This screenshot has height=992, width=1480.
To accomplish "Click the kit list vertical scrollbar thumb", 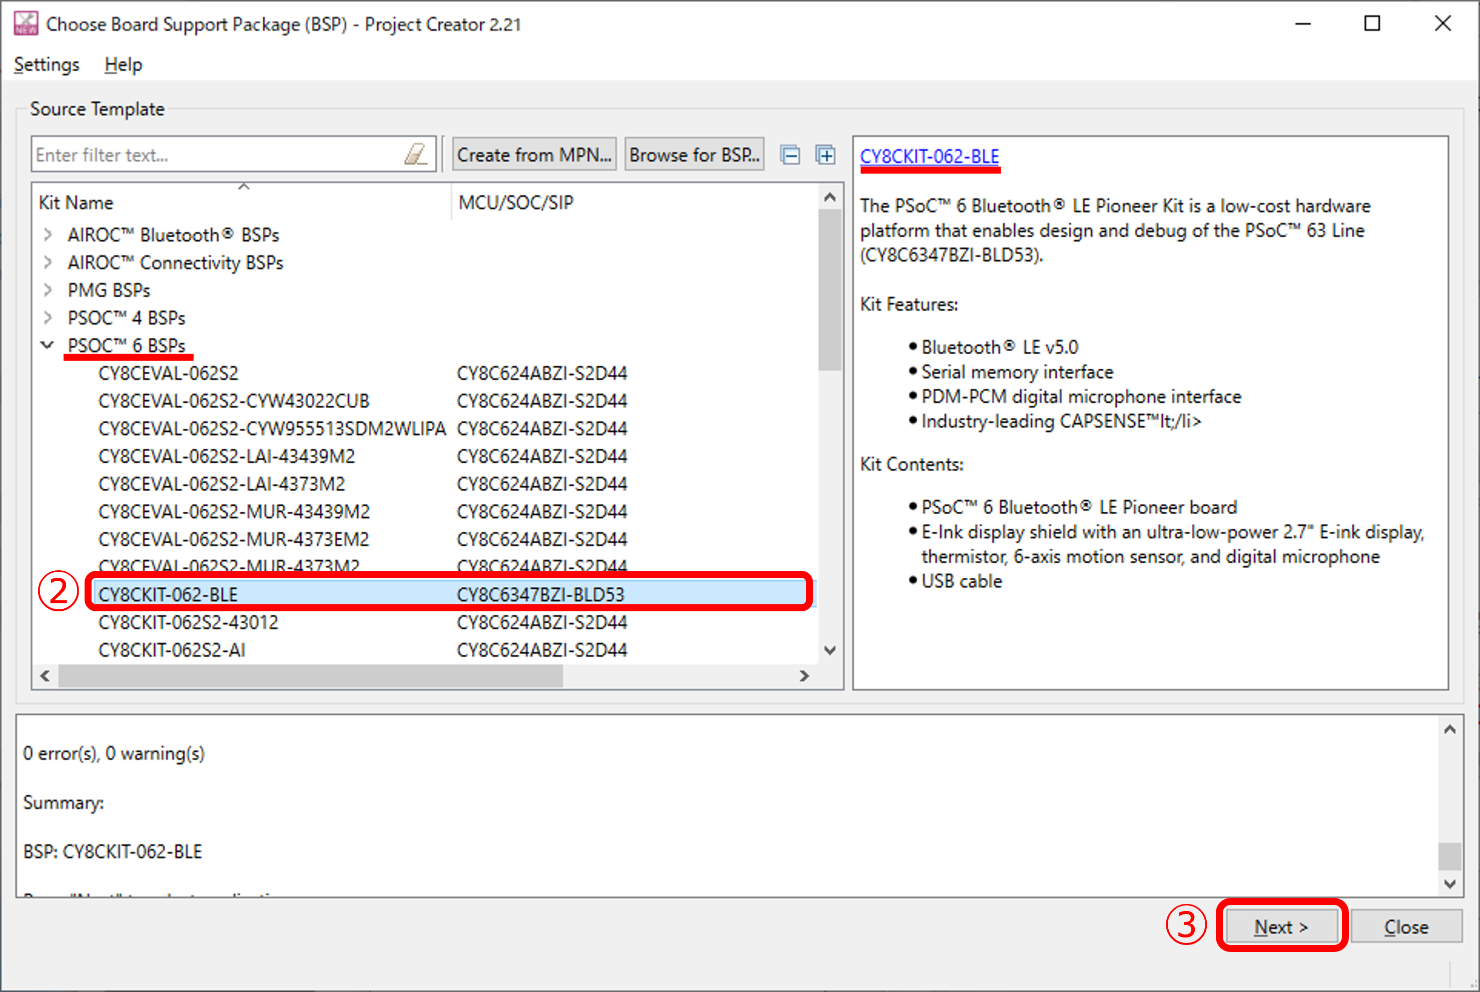I will (x=830, y=290).
